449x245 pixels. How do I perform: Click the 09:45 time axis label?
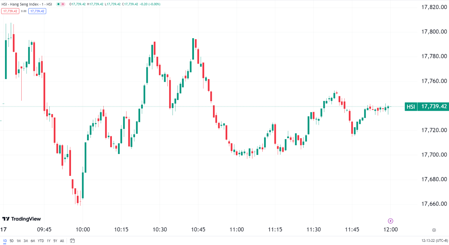pyautogui.click(x=44, y=230)
